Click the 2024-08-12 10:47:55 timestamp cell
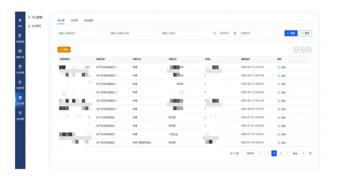Screen dimensions: 348x196 click(x=252, y=67)
